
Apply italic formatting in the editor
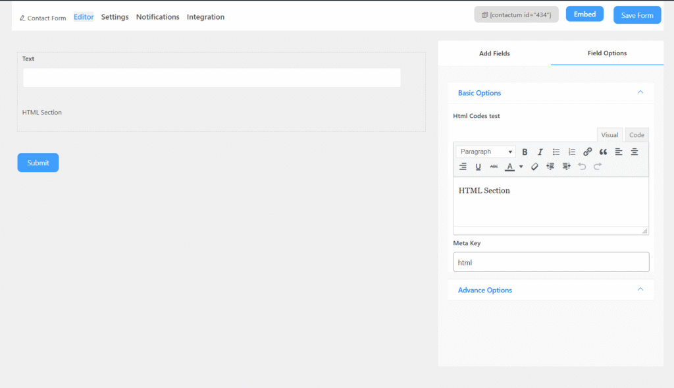[540, 152]
